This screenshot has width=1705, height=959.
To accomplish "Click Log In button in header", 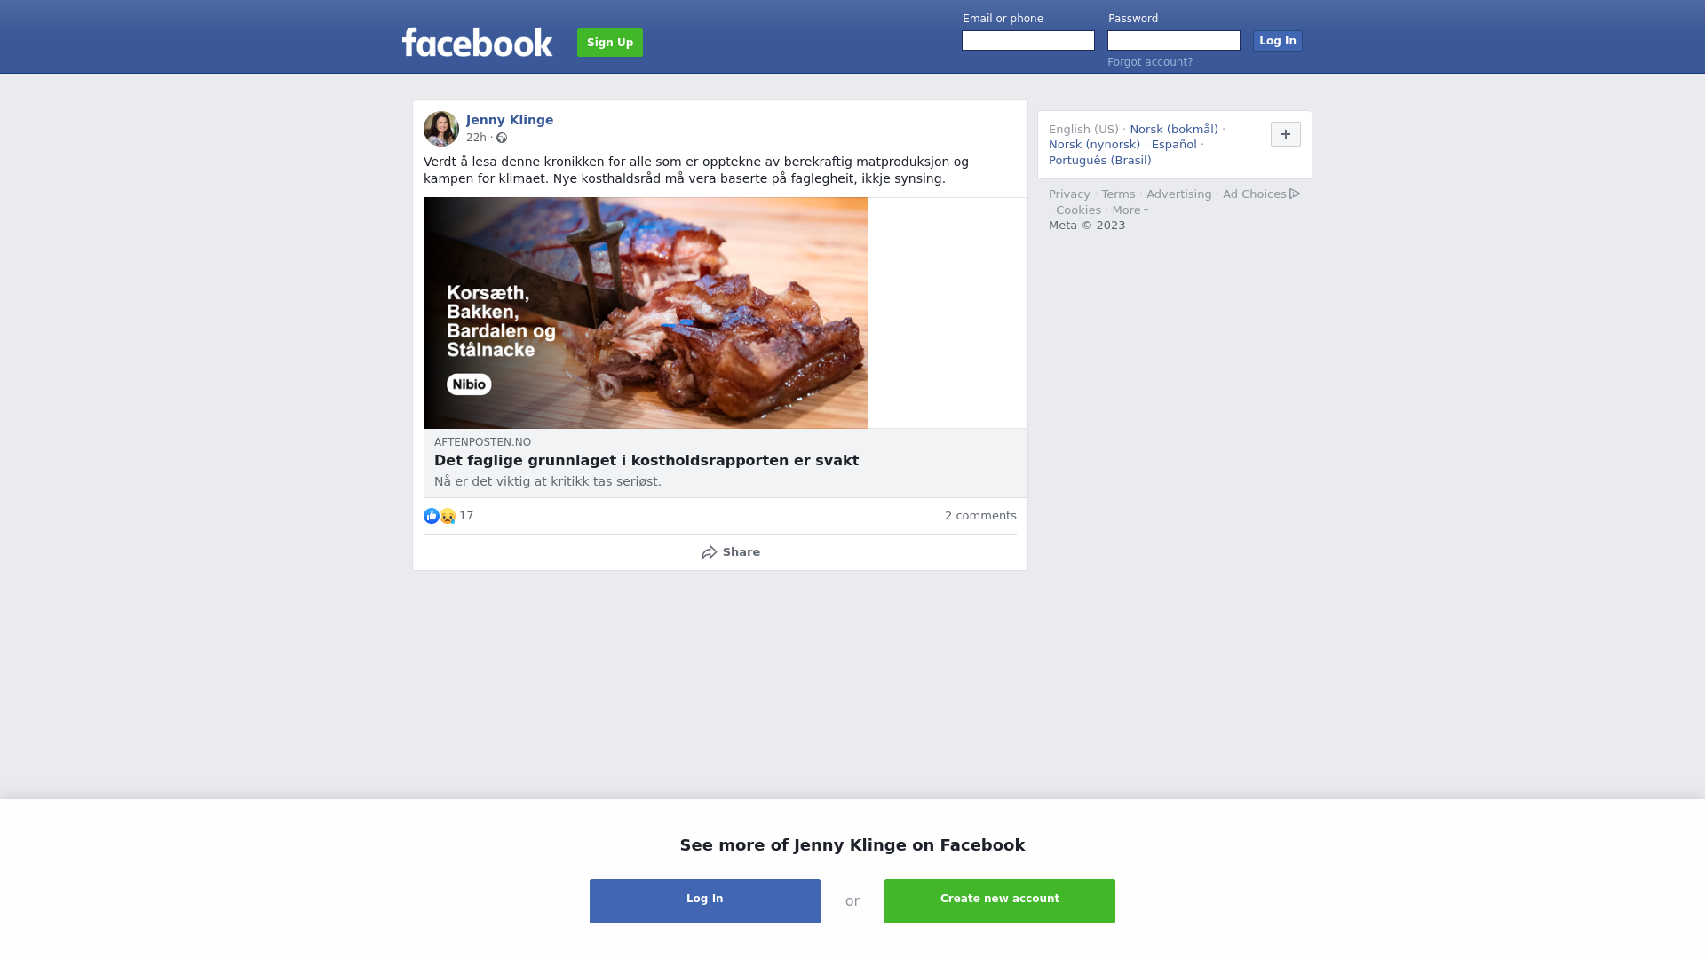I will (1278, 41).
